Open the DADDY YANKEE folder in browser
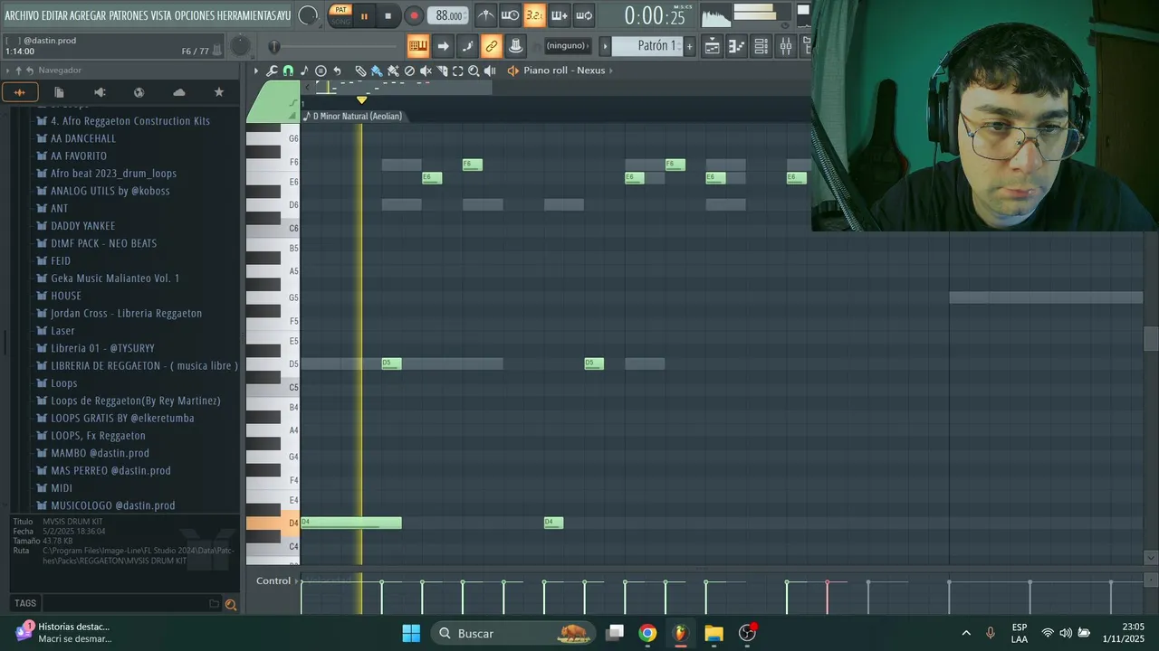Viewport: 1159px width, 651px height. point(82,226)
